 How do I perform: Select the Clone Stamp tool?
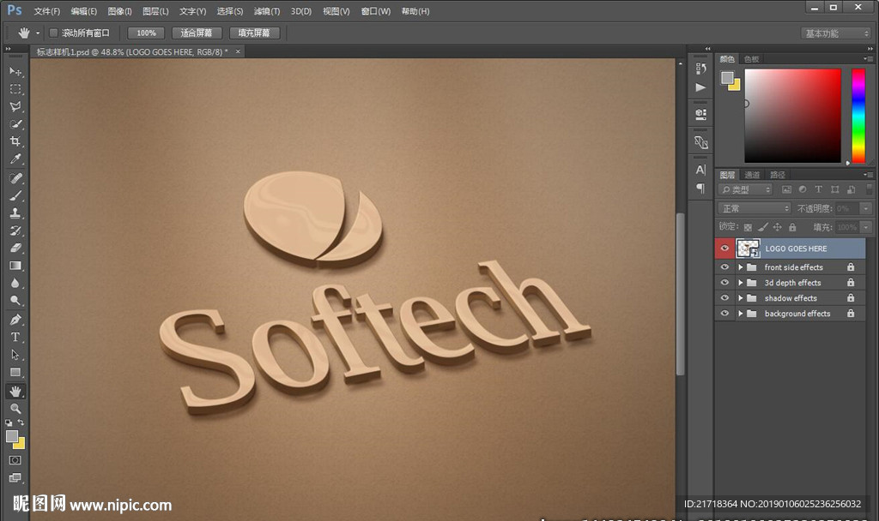click(x=15, y=213)
